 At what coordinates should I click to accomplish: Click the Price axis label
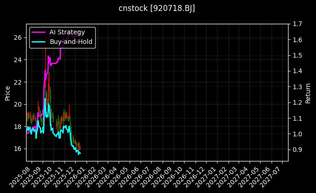point(7,93)
